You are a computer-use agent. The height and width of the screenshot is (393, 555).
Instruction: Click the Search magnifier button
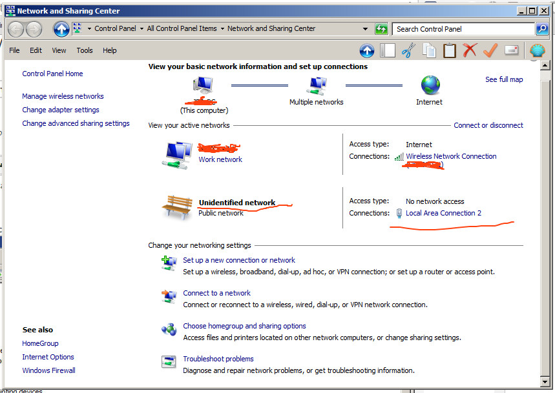542,29
